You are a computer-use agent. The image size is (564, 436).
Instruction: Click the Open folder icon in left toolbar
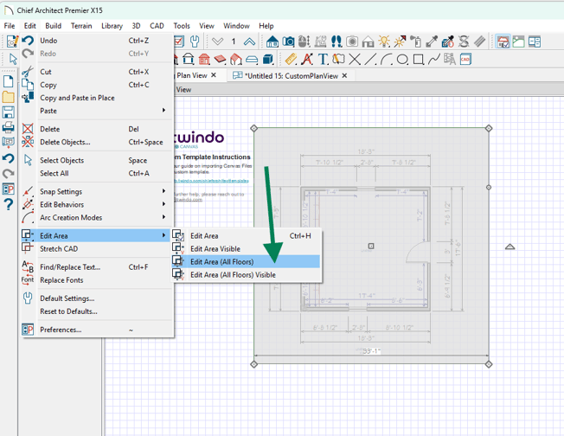click(x=9, y=97)
